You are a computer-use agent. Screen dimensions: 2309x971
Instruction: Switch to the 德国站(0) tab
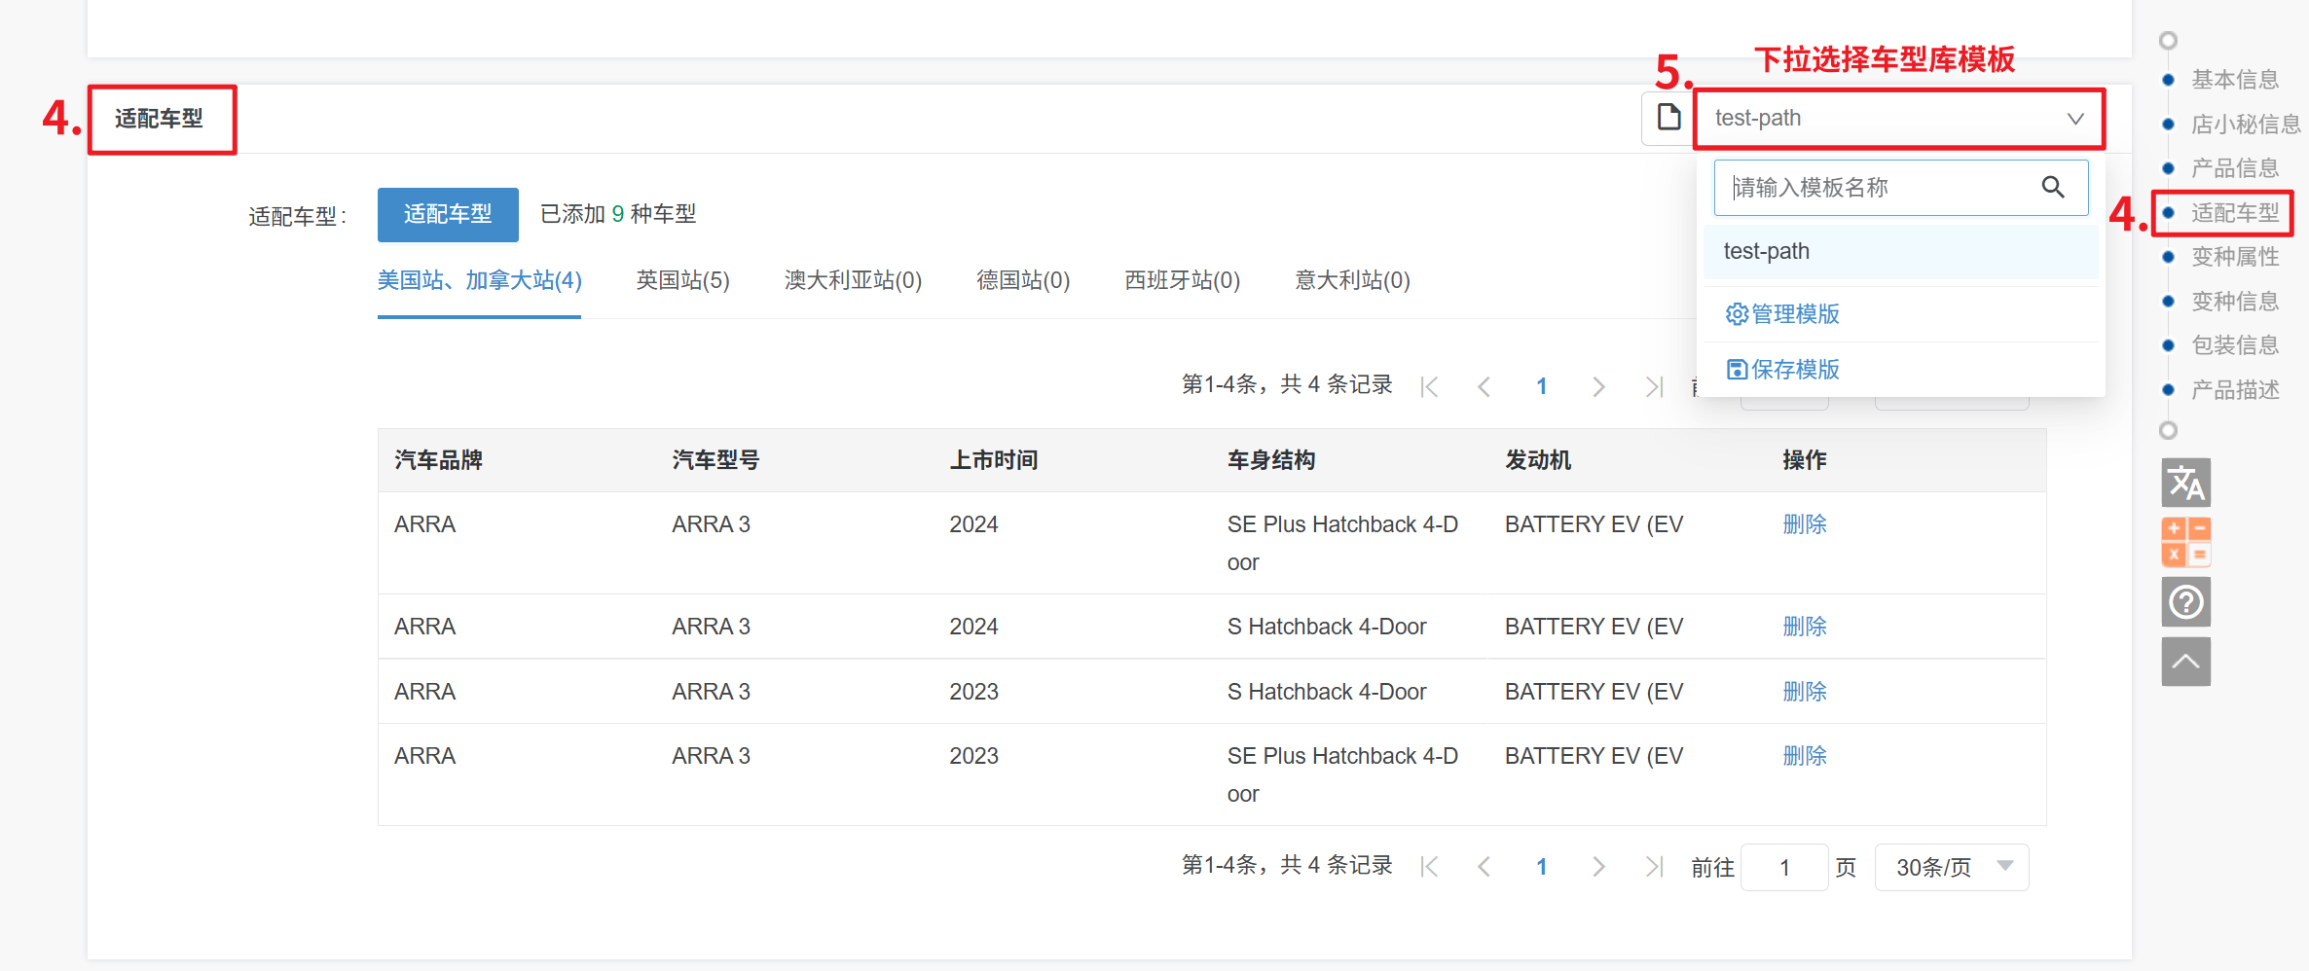1023,281
